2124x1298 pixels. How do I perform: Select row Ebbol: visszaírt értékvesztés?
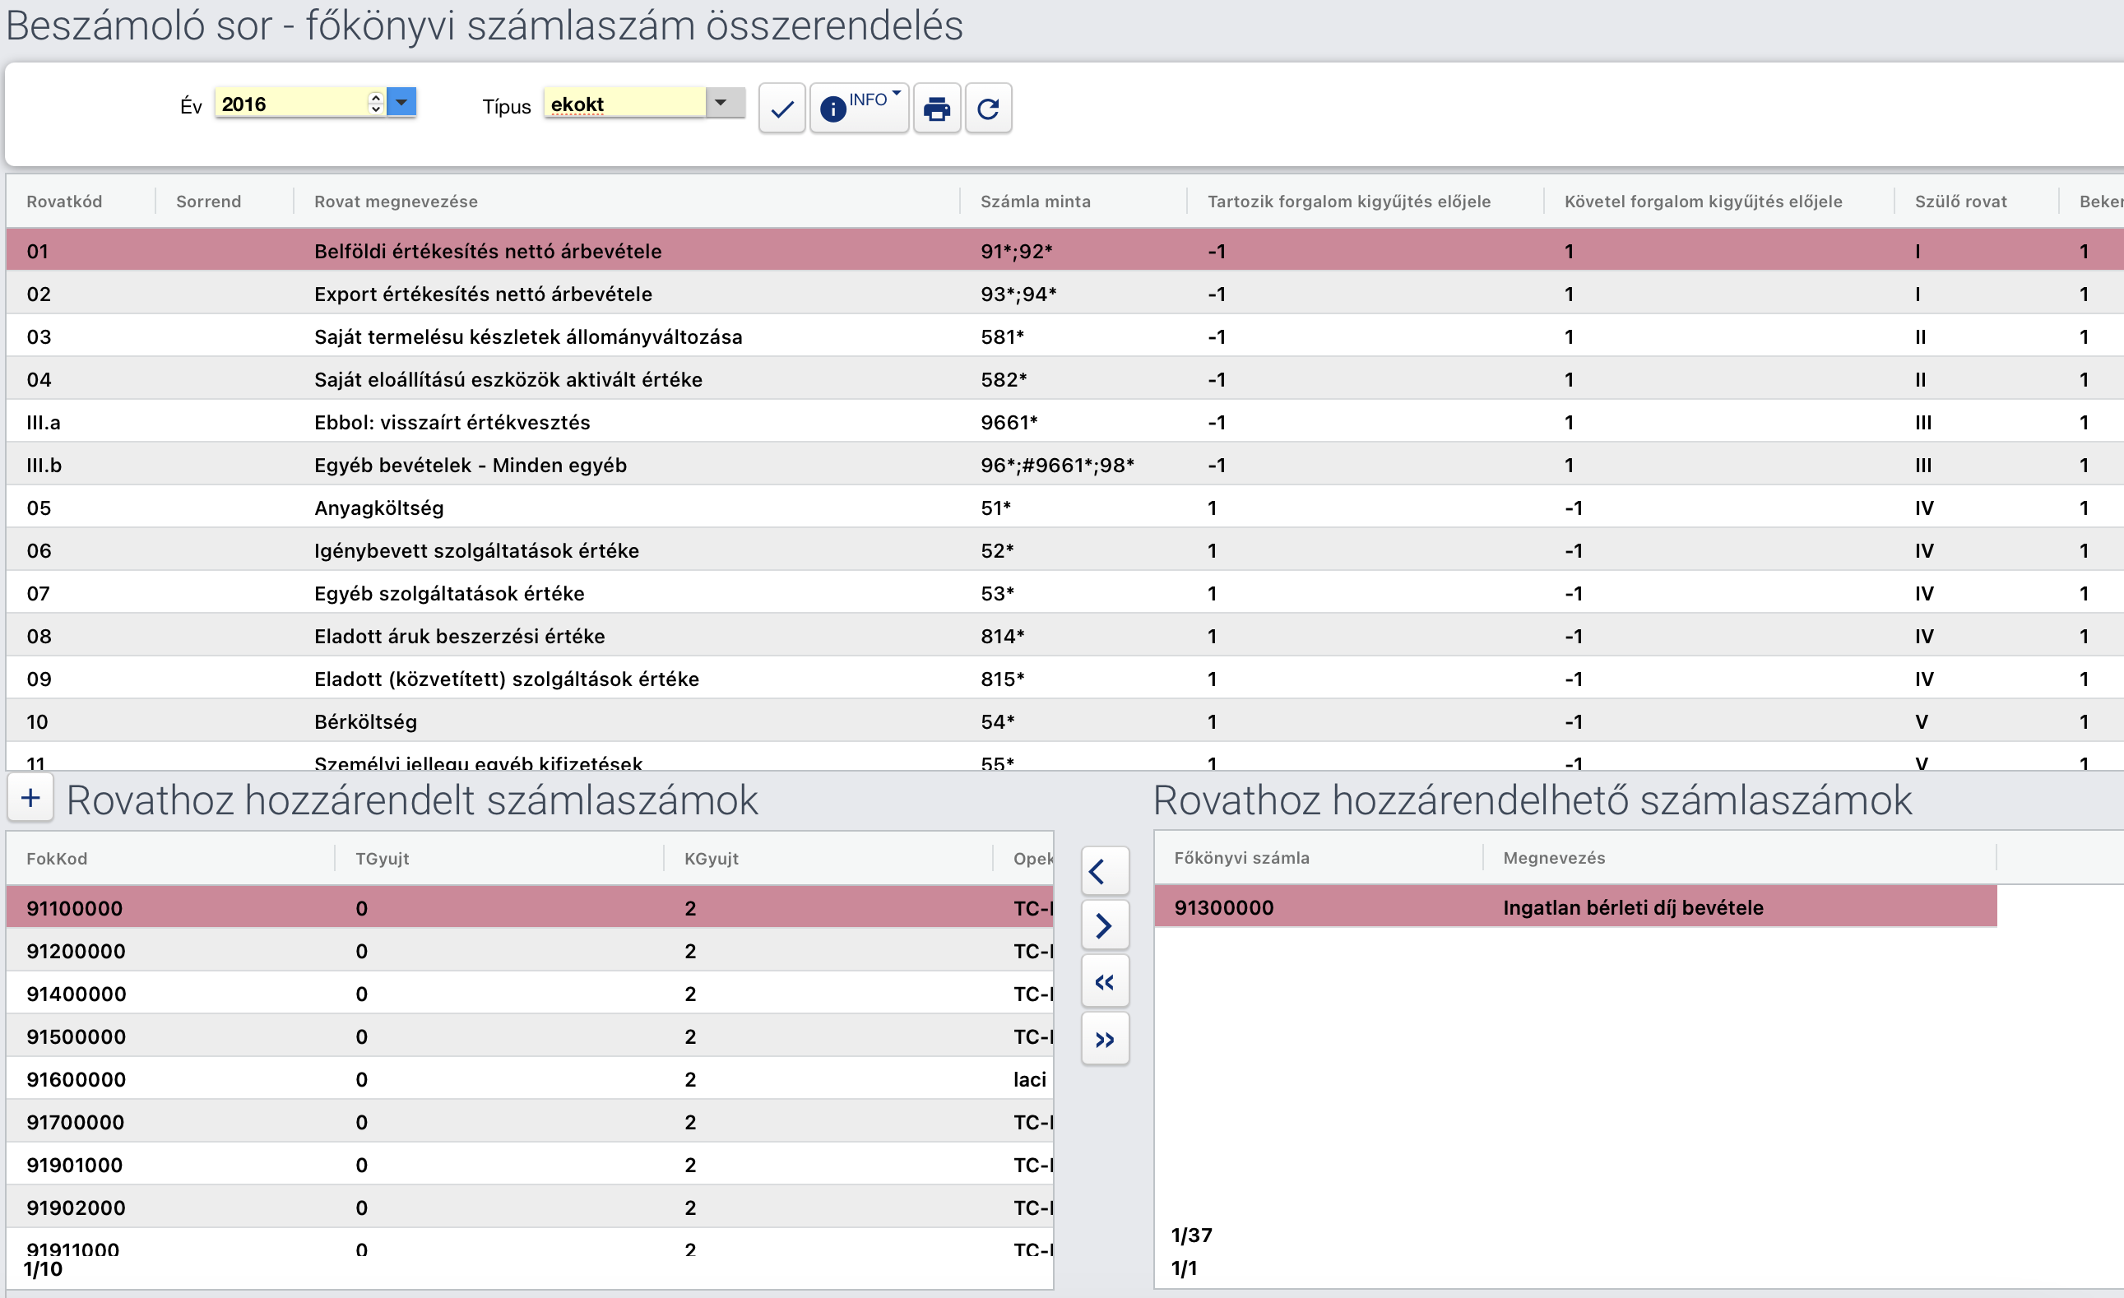click(x=1064, y=422)
